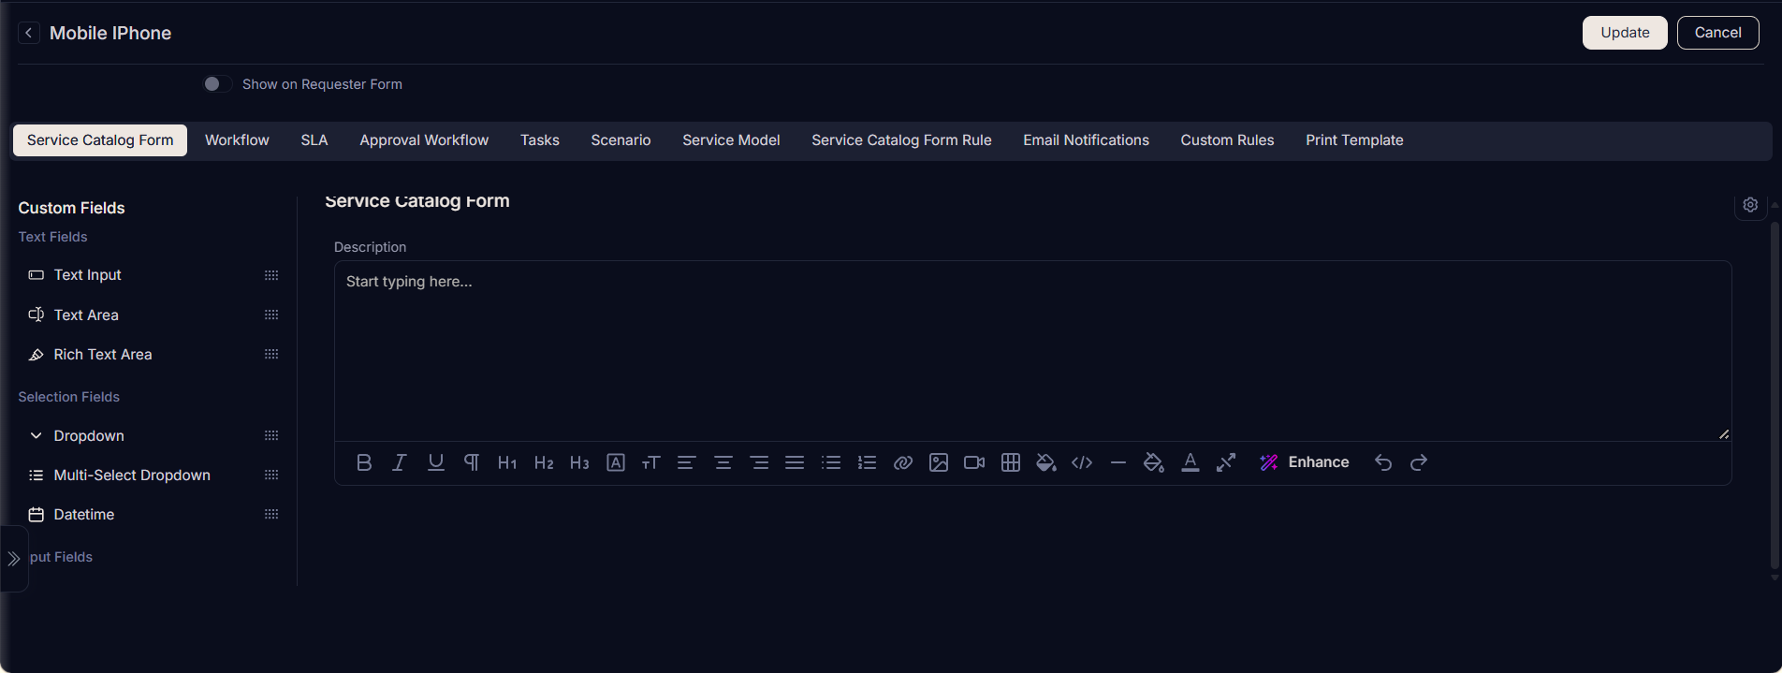Viewport: 1782px width, 673px height.
Task: Apply bold formatting in the Description editor
Action: pos(364,462)
